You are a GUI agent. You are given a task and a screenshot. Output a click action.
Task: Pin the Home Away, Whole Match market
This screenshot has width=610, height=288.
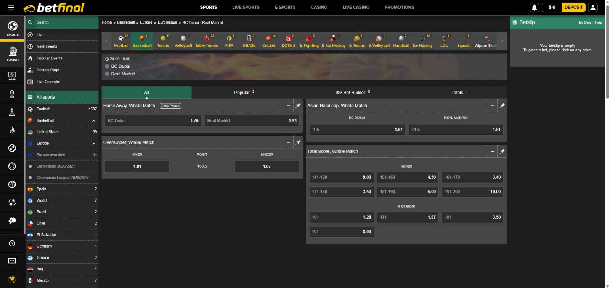pos(298,106)
